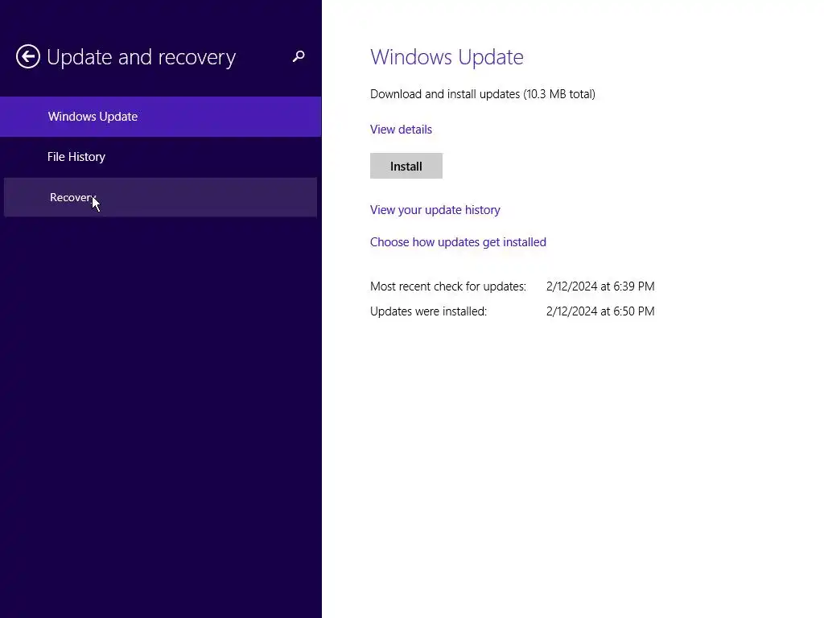Click the back arrow icon
Viewport: 824px width, 618px height.
pyautogui.click(x=28, y=56)
